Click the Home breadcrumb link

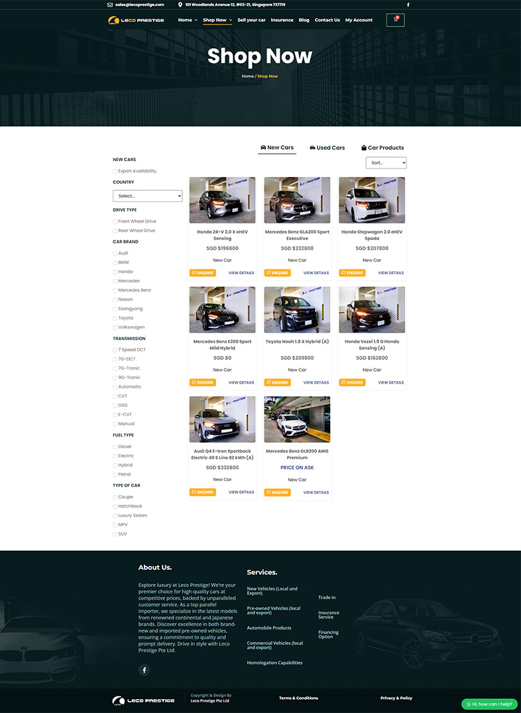(x=247, y=76)
